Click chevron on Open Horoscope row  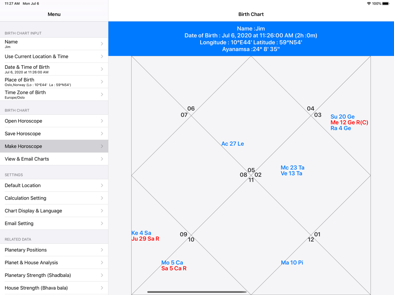pyautogui.click(x=102, y=121)
